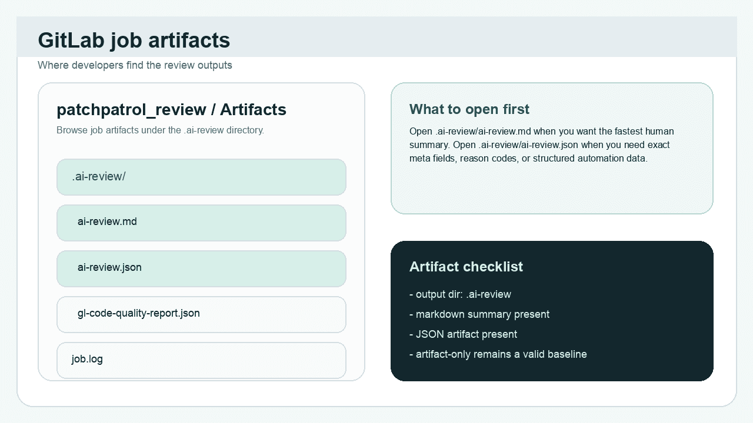Select the ai-review.md artifact file
This screenshot has height=423, width=753.
[201, 223]
